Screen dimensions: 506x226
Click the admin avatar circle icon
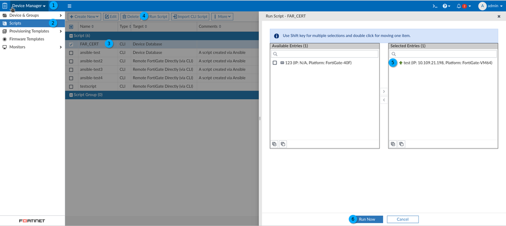click(482, 6)
